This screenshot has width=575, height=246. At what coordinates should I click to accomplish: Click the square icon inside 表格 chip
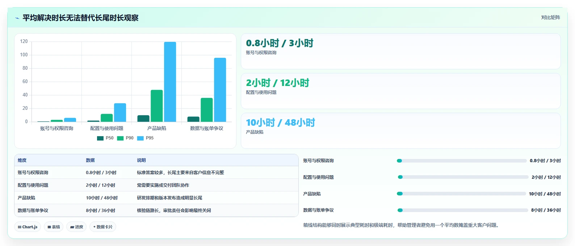point(49,227)
